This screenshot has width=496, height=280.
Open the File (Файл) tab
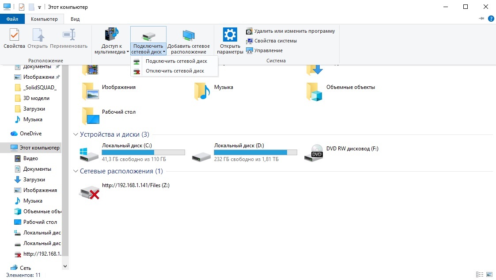(12, 19)
